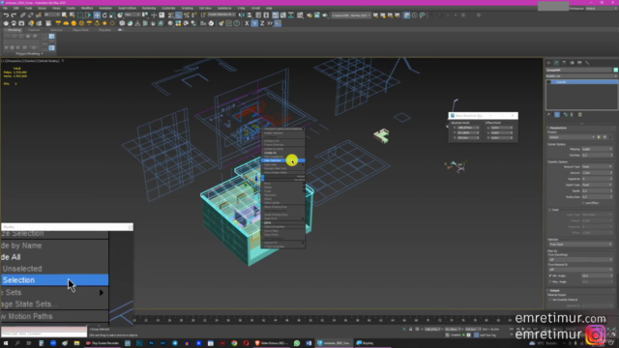
Task: Collapse the Output rollout
Action: pyautogui.click(x=554, y=290)
